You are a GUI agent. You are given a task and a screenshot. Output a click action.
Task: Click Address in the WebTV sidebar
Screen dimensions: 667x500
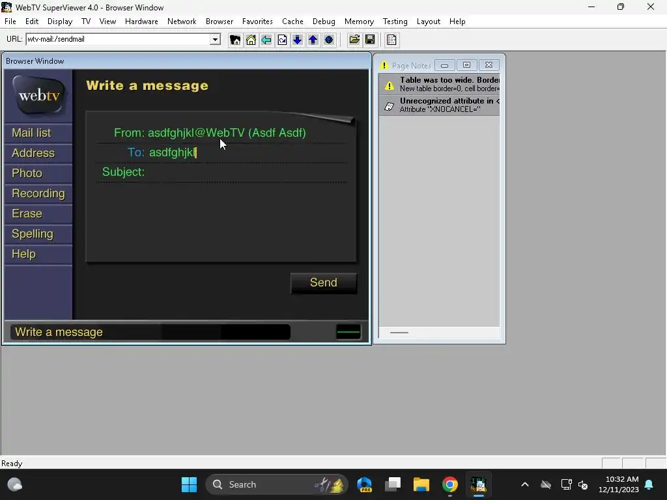pos(38,153)
